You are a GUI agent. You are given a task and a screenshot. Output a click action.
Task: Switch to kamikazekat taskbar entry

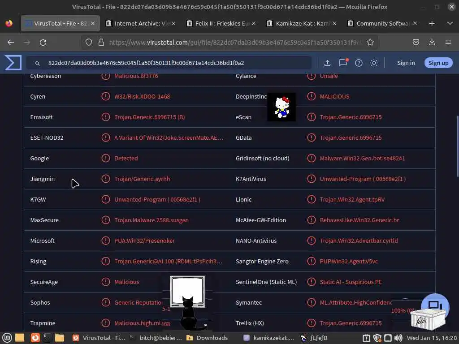pos(269,338)
